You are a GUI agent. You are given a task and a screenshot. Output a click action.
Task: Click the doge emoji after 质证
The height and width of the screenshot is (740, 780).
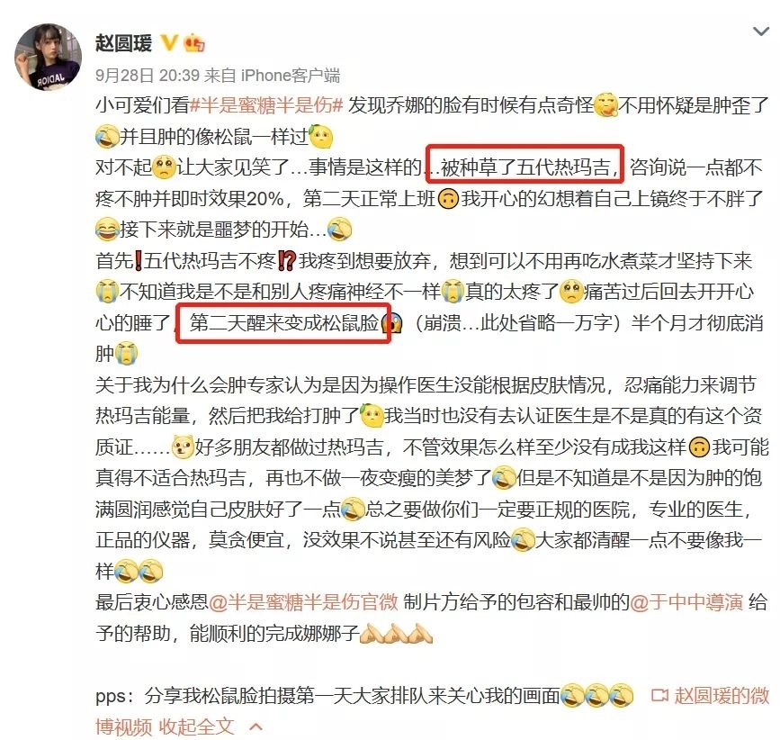[183, 447]
